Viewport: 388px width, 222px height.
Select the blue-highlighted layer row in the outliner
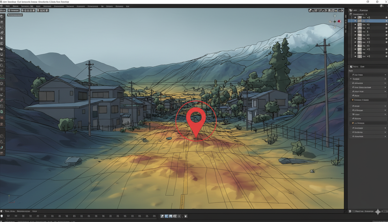pyautogui.click(x=368, y=21)
